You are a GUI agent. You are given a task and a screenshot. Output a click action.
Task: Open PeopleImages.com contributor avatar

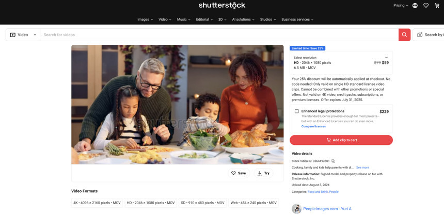coord(296,209)
